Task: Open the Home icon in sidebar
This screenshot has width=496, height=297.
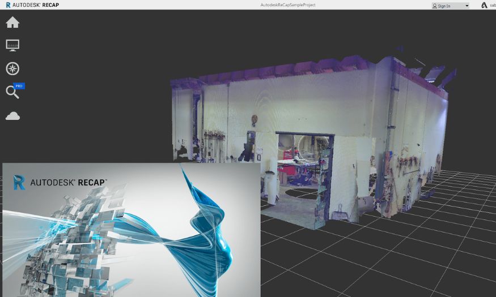Action: pyautogui.click(x=12, y=23)
